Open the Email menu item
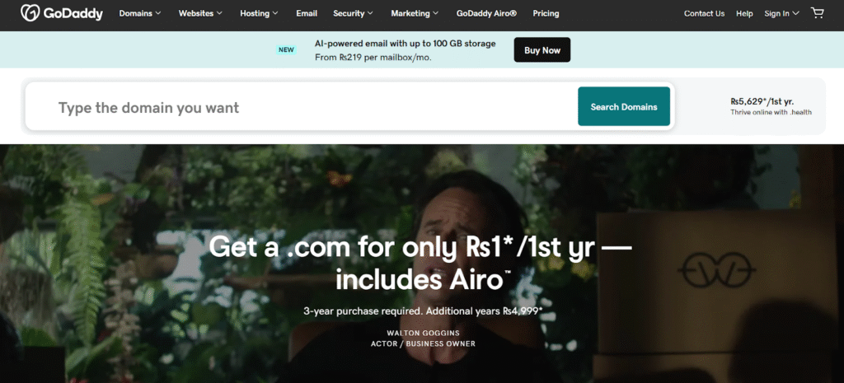 307,13
